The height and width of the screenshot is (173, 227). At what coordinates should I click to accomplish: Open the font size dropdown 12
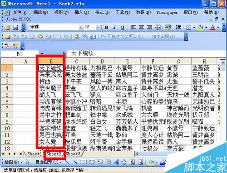click(98, 27)
